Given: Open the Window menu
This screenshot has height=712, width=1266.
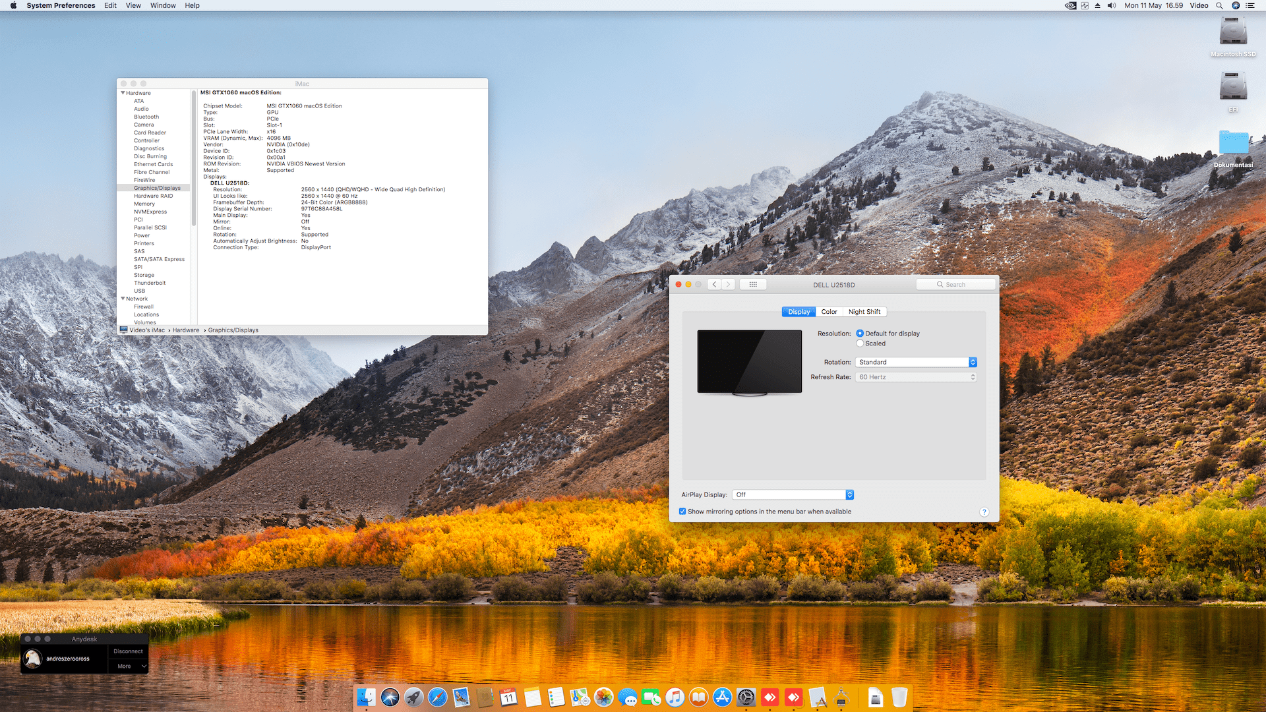Looking at the screenshot, I should coord(163,5).
